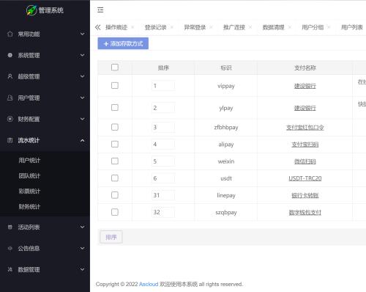Click the rocket logo in the sidebar header
The height and width of the screenshot is (292, 366).
31,10
